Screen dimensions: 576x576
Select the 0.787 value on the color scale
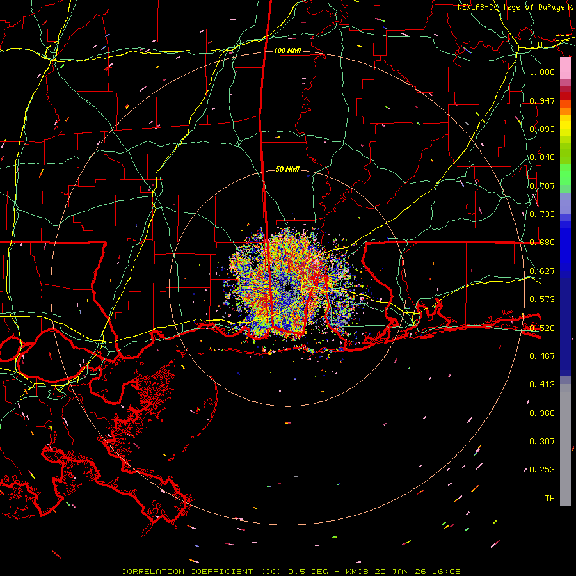pos(542,186)
